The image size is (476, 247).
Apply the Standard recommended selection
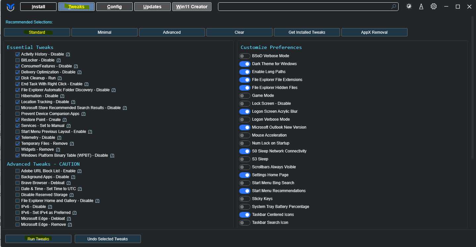37,32
